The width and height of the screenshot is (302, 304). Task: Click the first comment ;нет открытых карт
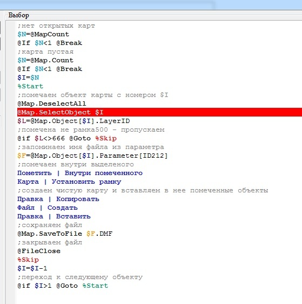coord(56,26)
